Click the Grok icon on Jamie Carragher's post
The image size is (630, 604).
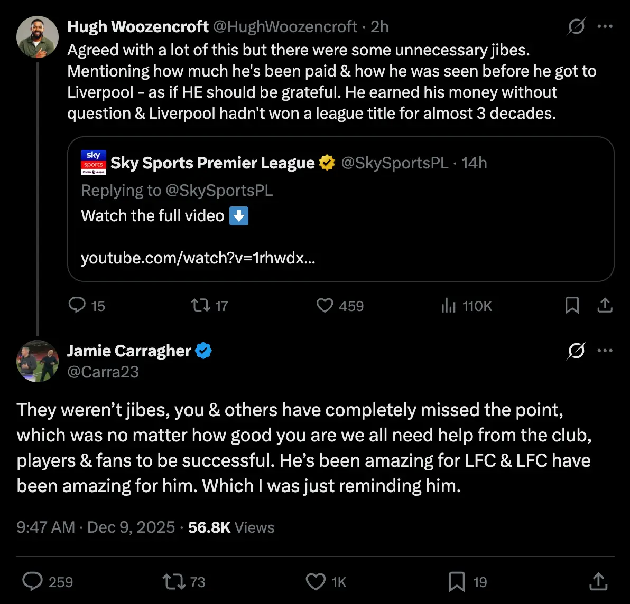click(576, 351)
